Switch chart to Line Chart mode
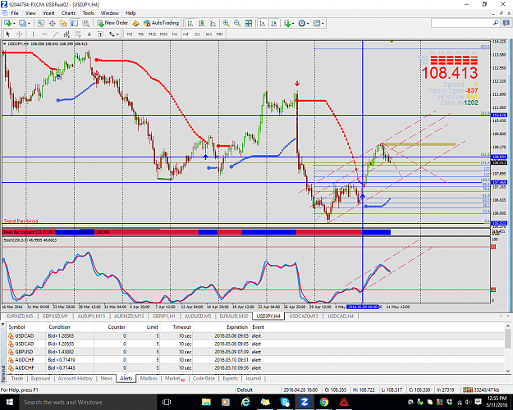The image size is (513, 410). (213, 23)
